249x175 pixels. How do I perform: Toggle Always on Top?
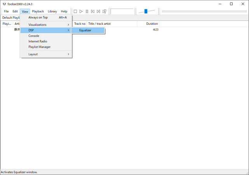point(46,17)
